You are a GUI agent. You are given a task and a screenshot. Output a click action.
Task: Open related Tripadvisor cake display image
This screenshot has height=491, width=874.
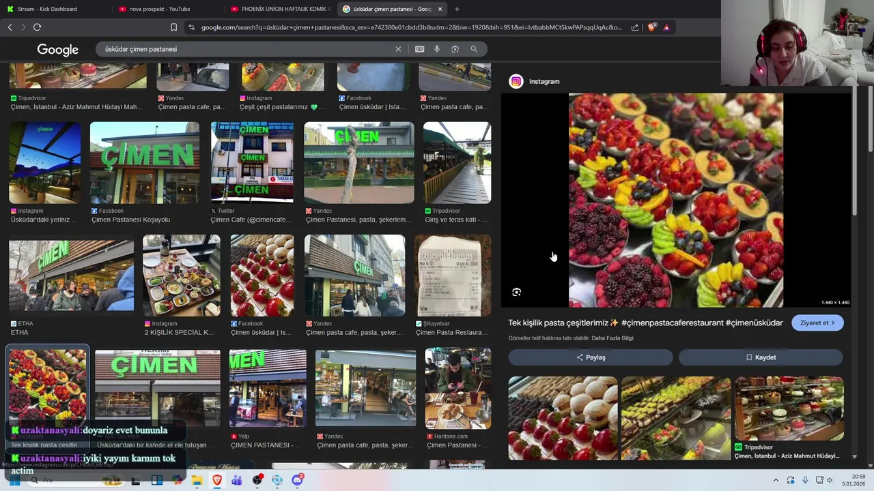tap(789, 408)
